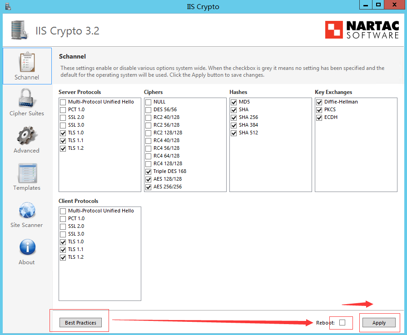Uncheck TLS 1.0 under Client Protocols
407x335 pixels.
(x=63, y=242)
